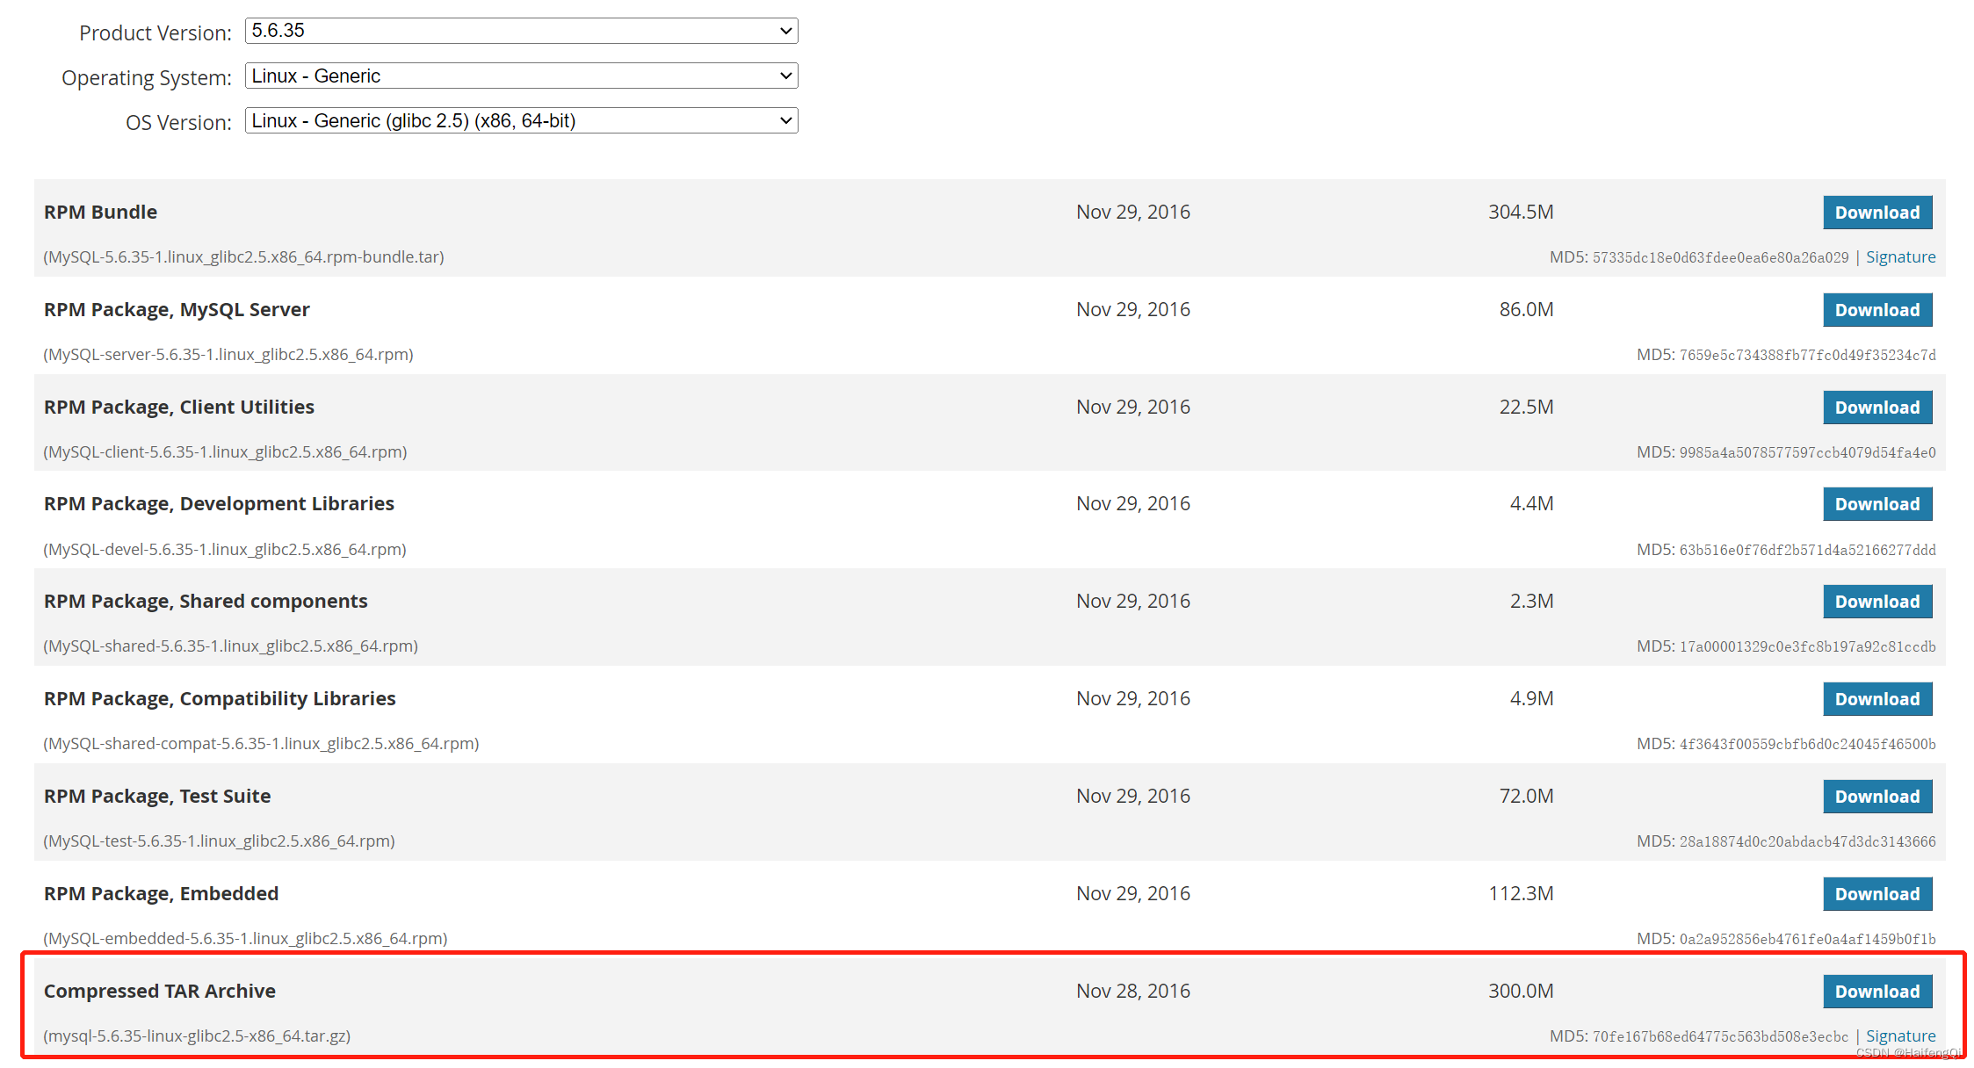The width and height of the screenshot is (1974, 1068).
Task: Select filename MySQL-shared-5.6.35-1.linux_glibc2.5.x86_64.rpm
Action: tap(230, 646)
